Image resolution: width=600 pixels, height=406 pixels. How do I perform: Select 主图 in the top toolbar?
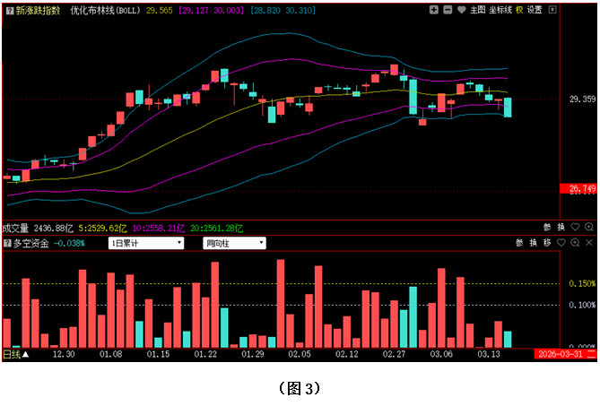click(478, 10)
